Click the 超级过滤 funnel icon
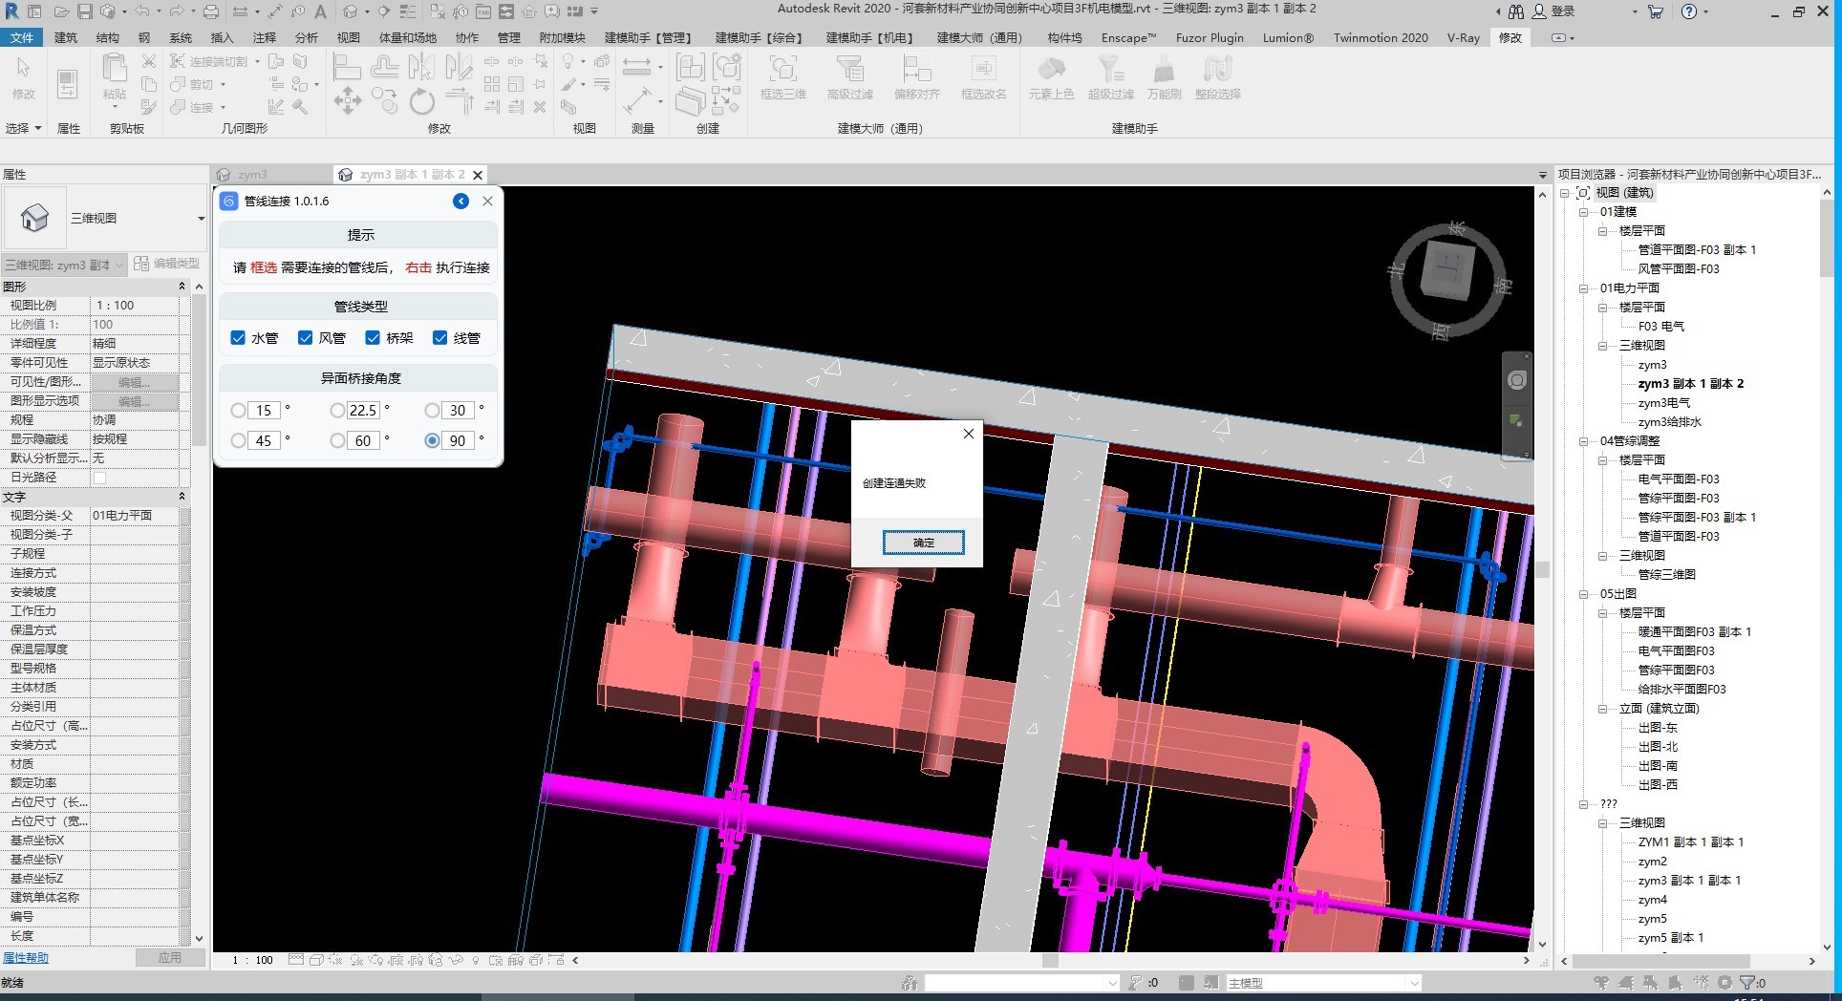The height and width of the screenshot is (1001, 1842). pos(1110,70)
